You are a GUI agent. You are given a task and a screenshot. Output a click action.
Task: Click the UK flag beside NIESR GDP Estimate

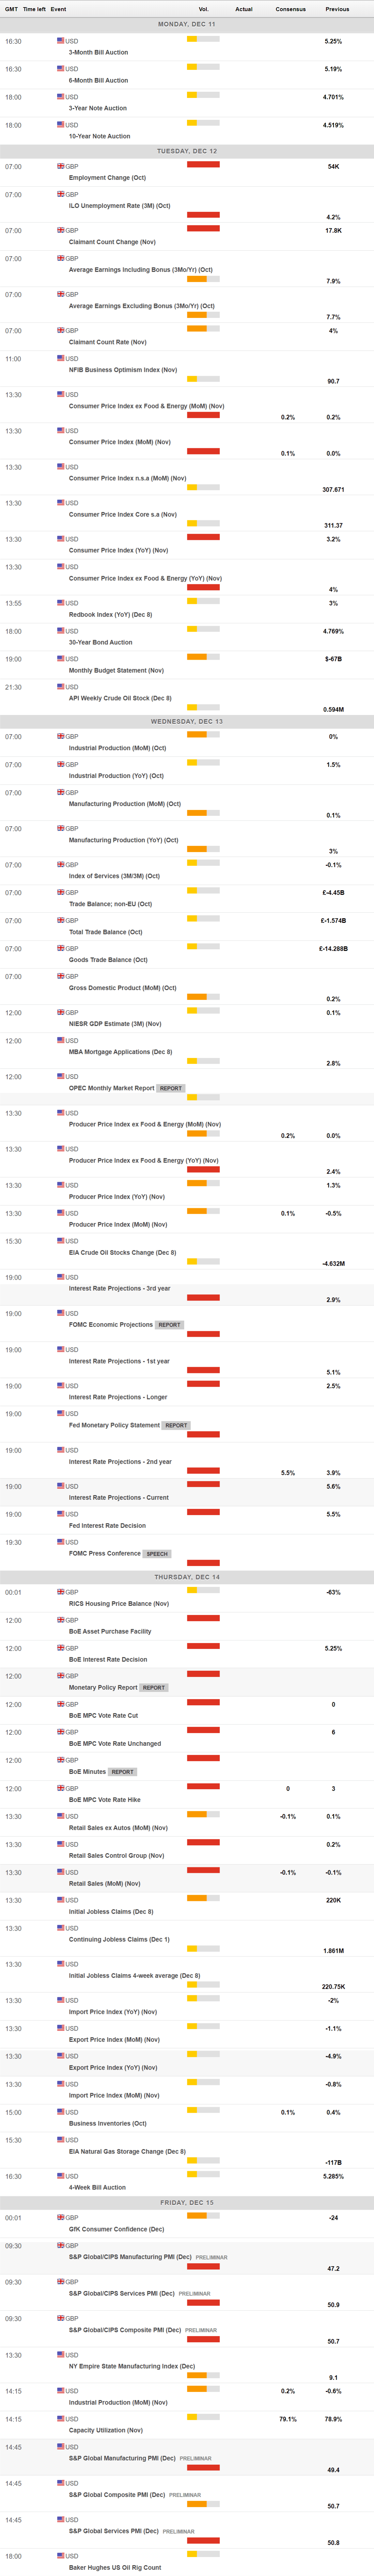point(60,1012)
